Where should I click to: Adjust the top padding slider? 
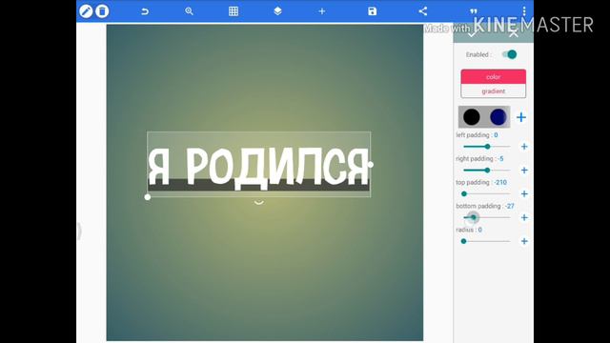[487, 193]
